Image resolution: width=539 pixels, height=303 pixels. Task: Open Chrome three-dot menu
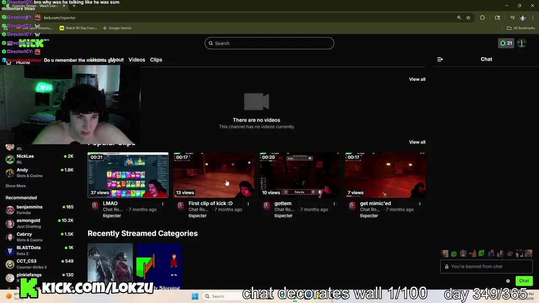532,18
